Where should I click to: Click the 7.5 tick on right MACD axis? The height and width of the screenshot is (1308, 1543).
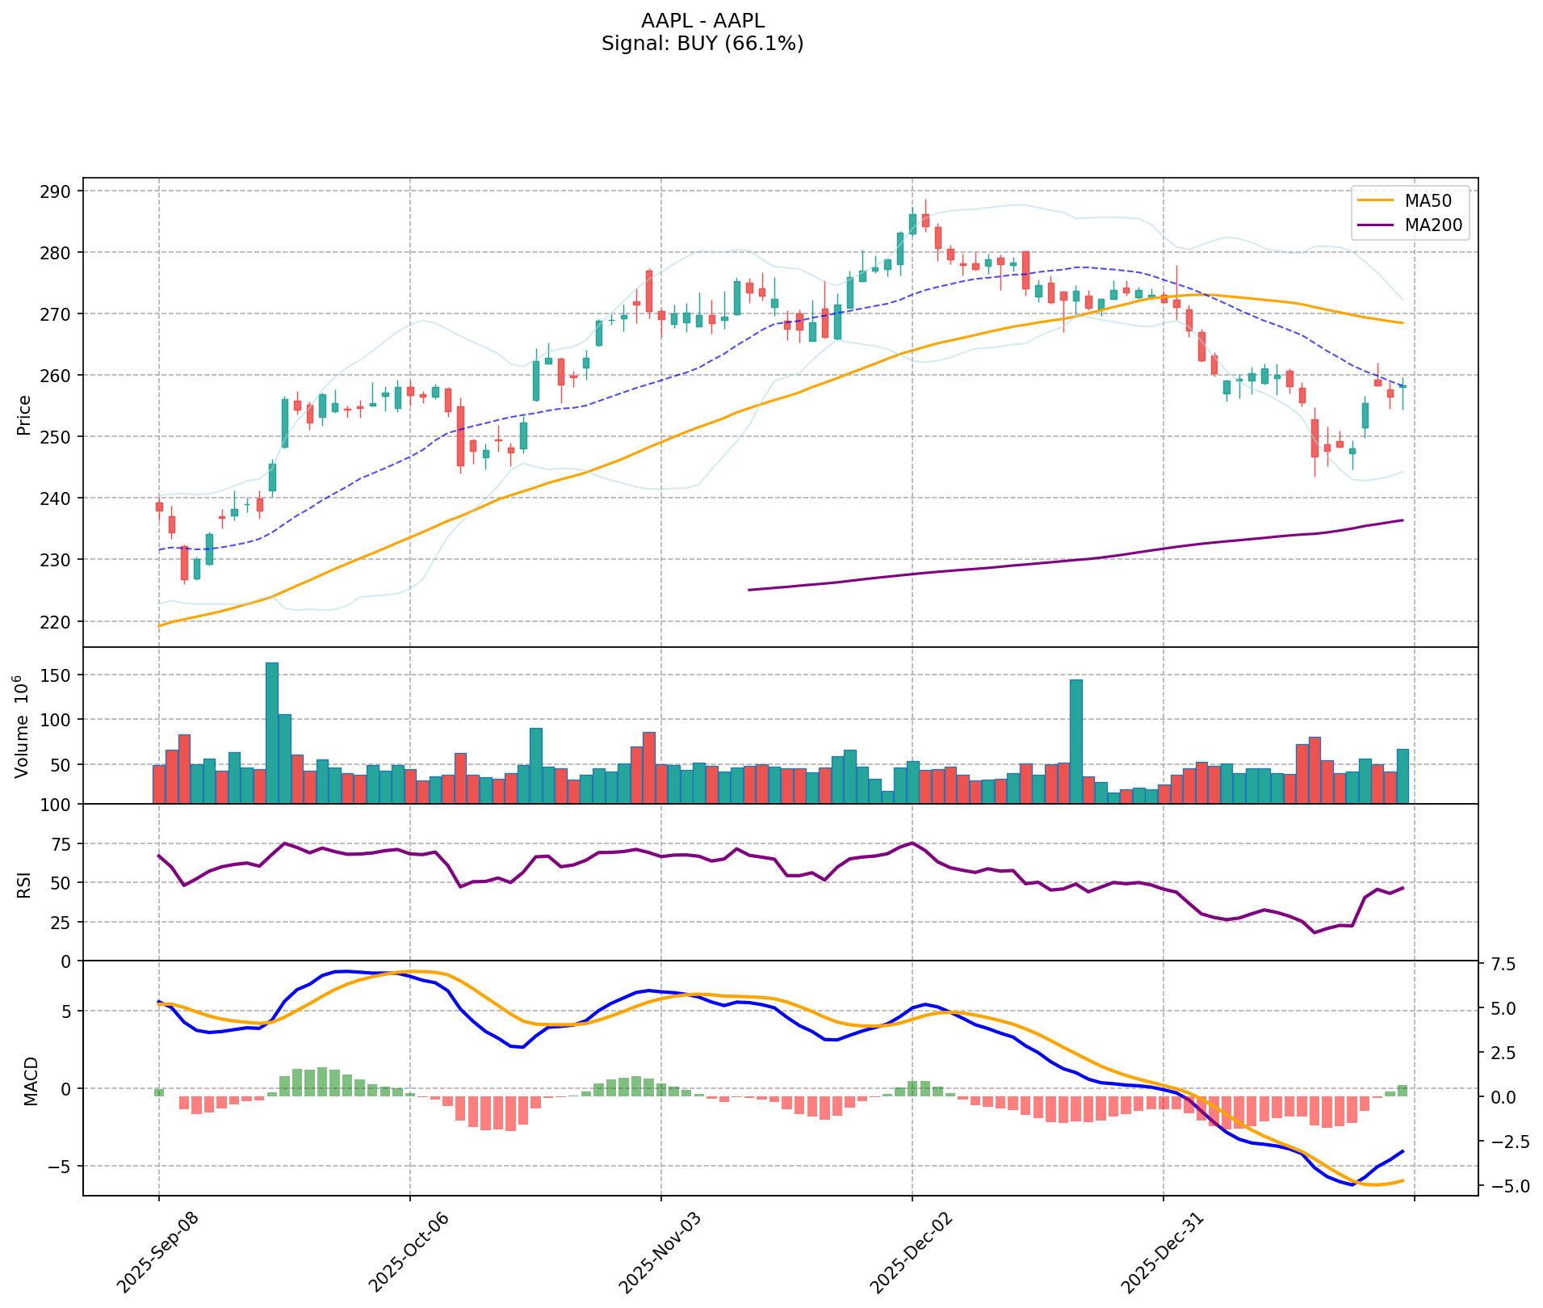click(1500, 965)
